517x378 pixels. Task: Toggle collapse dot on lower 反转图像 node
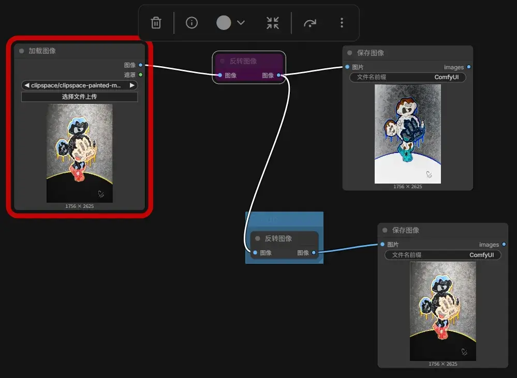point(258,238)
